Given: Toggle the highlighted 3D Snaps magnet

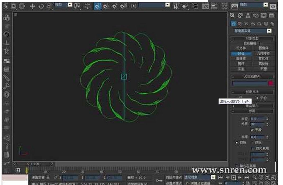Looking at the screenshot, I should (98, 7).
